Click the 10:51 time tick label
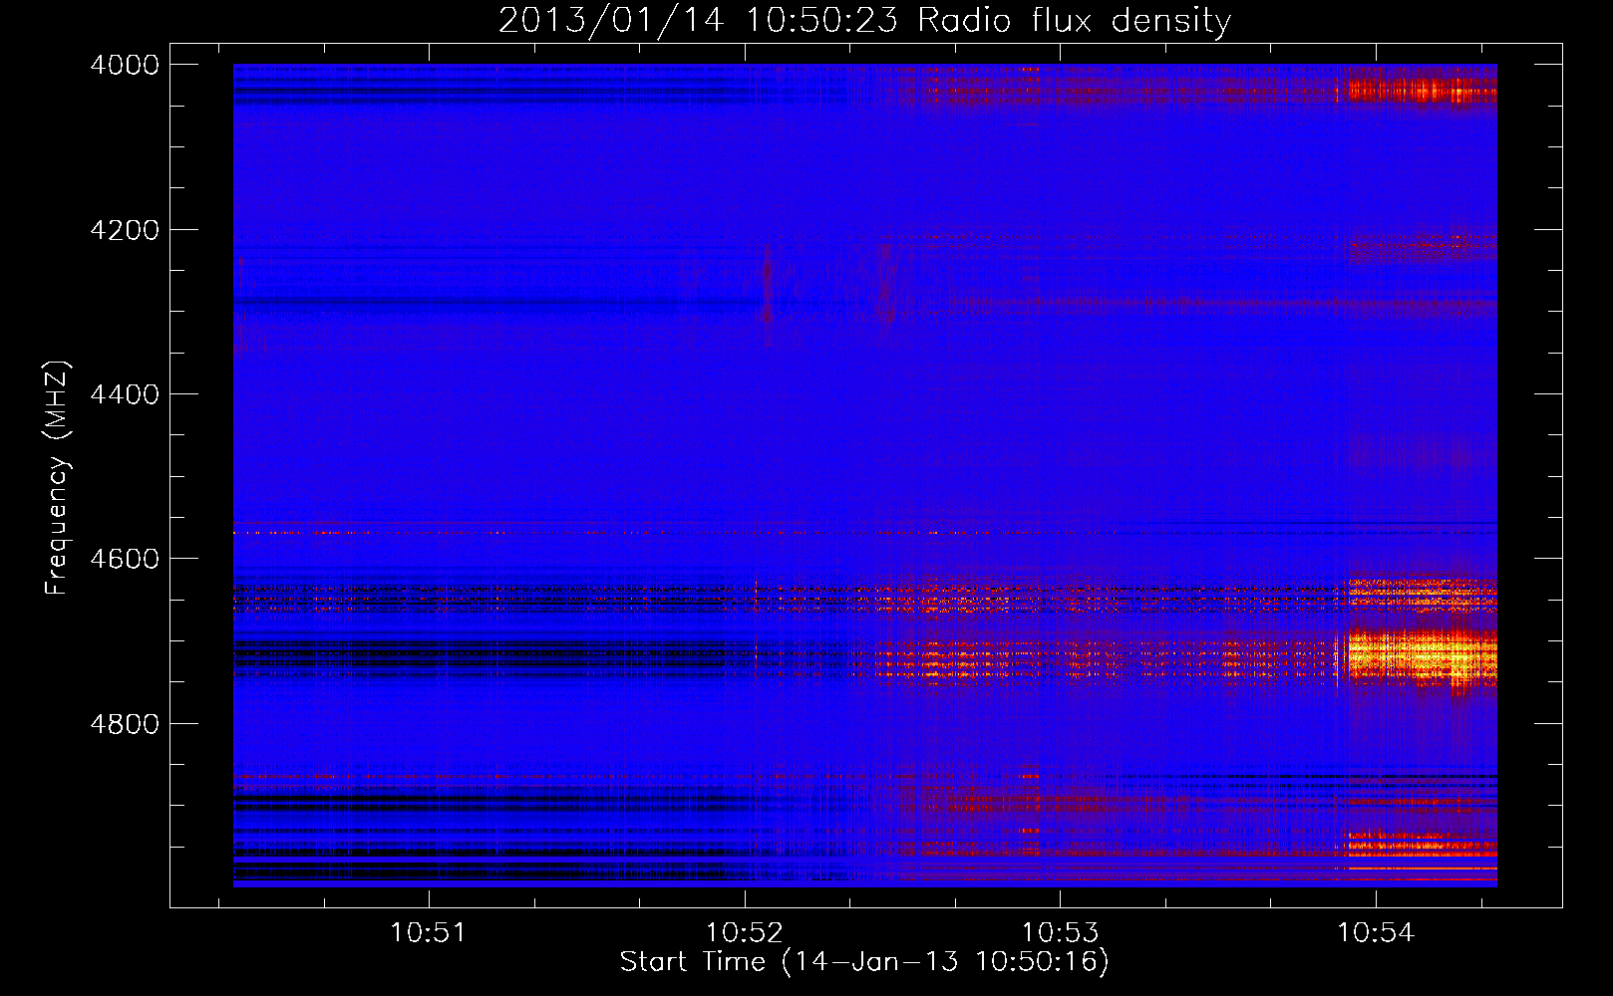This screenshot has width=1613, height=996. 429,933
